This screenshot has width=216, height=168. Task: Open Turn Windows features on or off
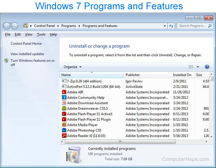coord(33,63)
